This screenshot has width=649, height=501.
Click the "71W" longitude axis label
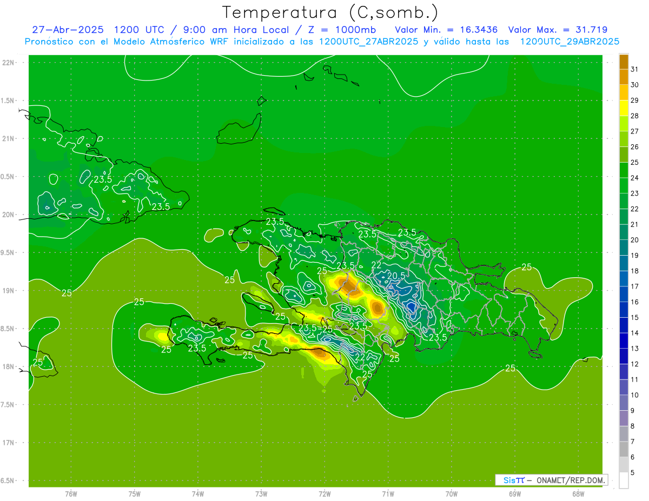[388, 493]
